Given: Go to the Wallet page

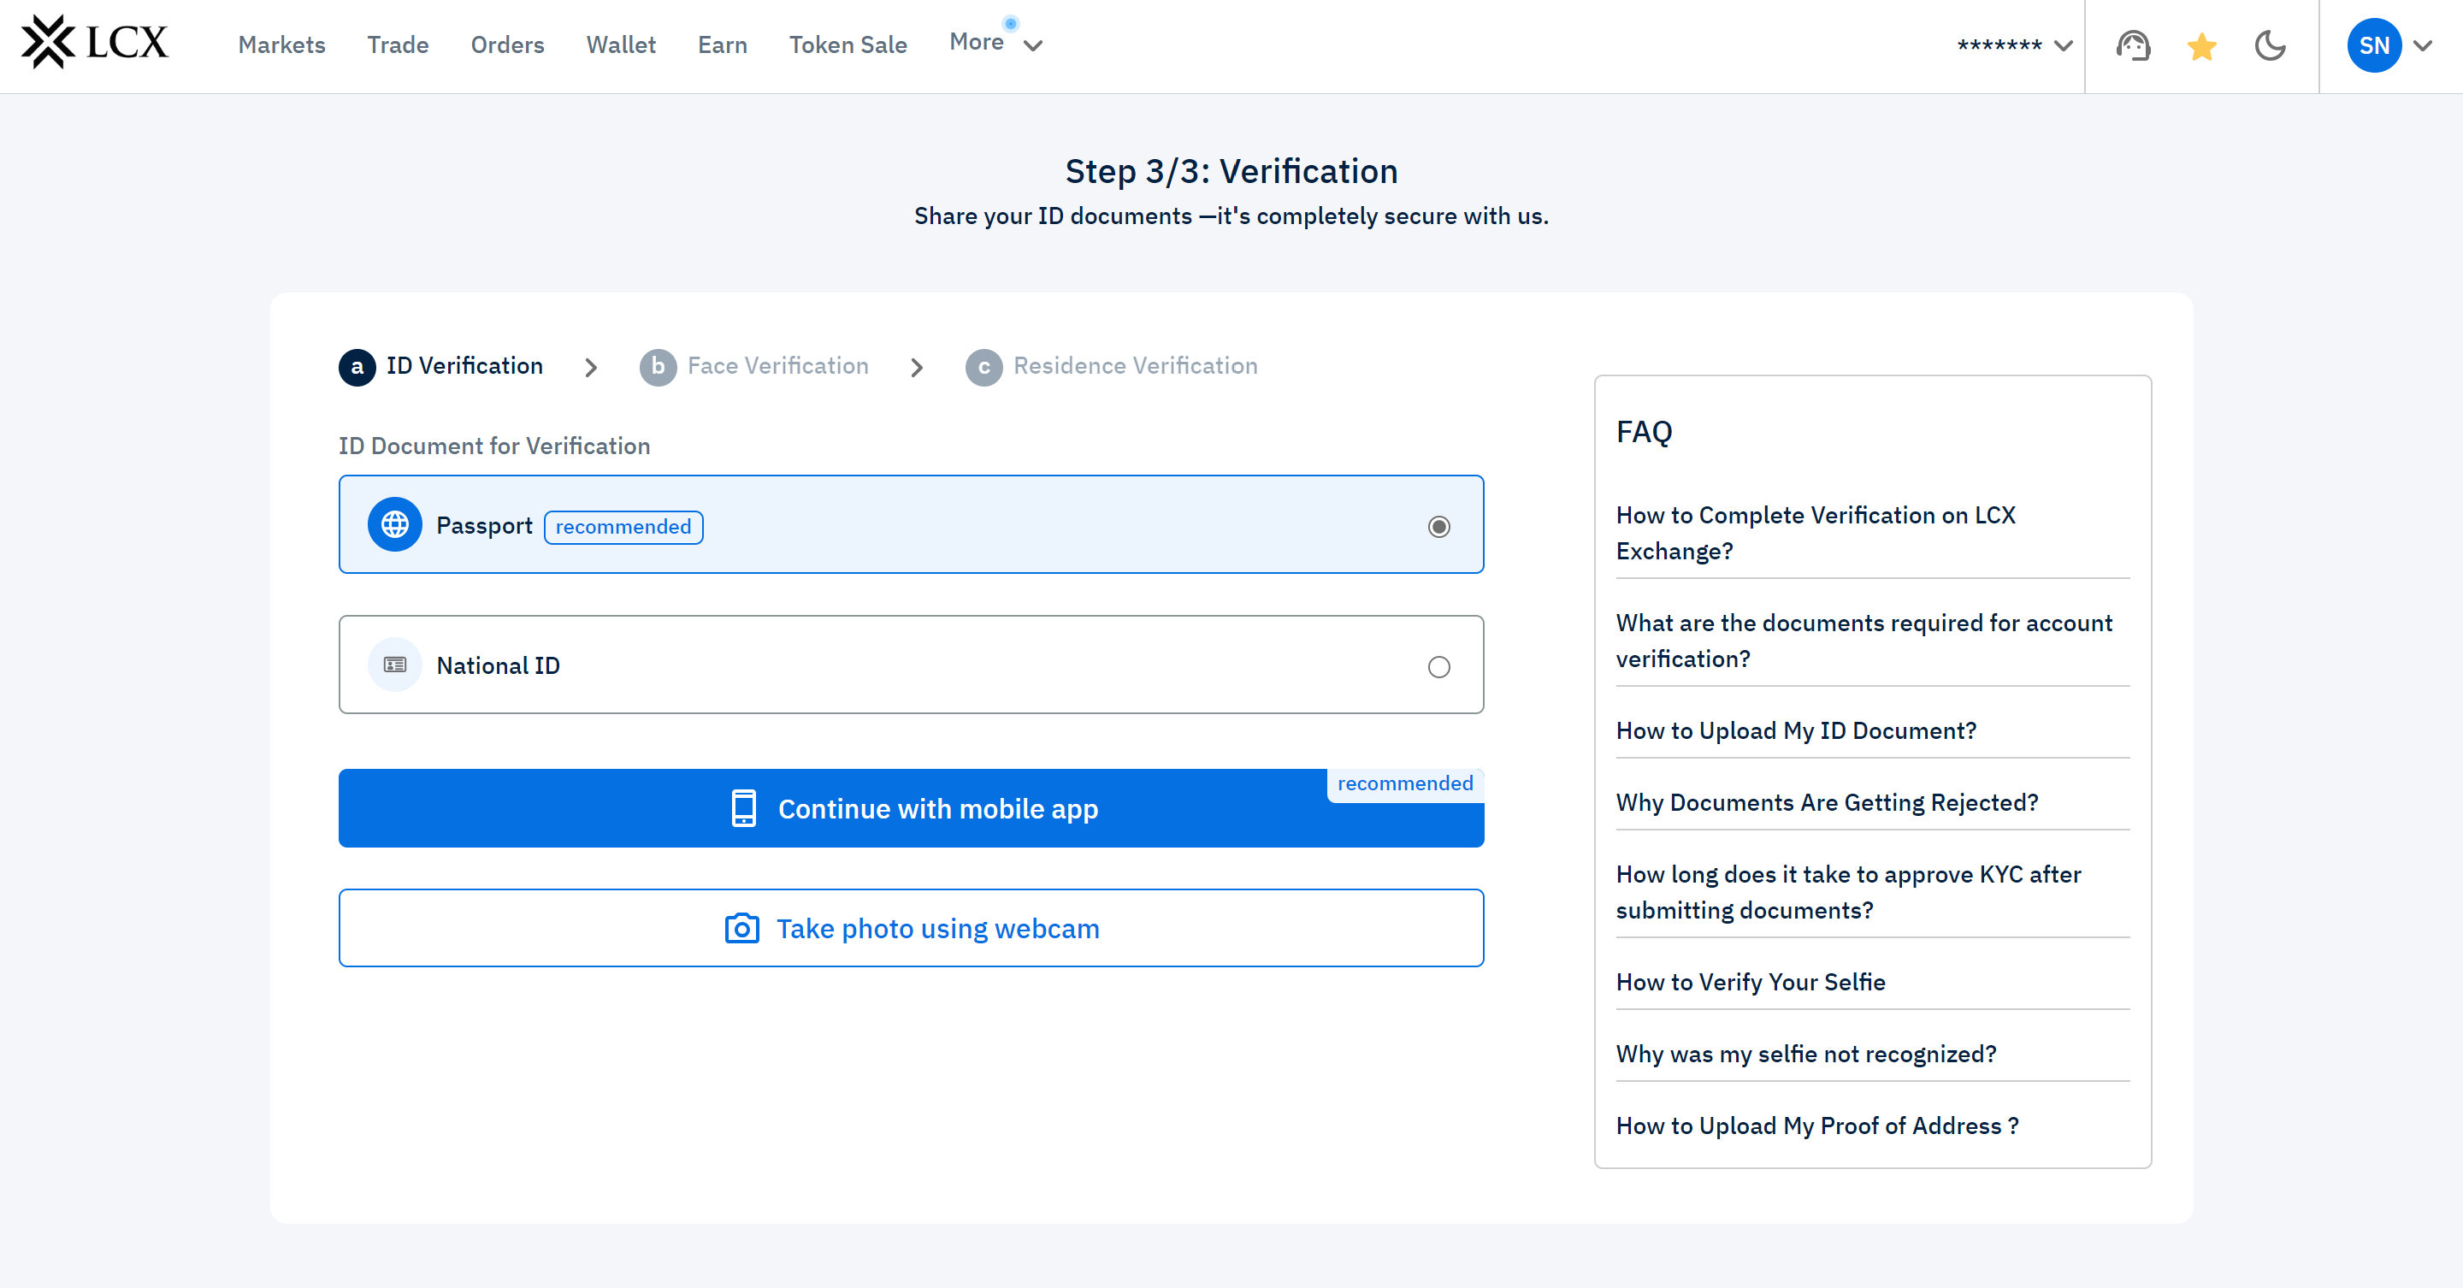Looking at the screenshot, I should click(621, 45).
